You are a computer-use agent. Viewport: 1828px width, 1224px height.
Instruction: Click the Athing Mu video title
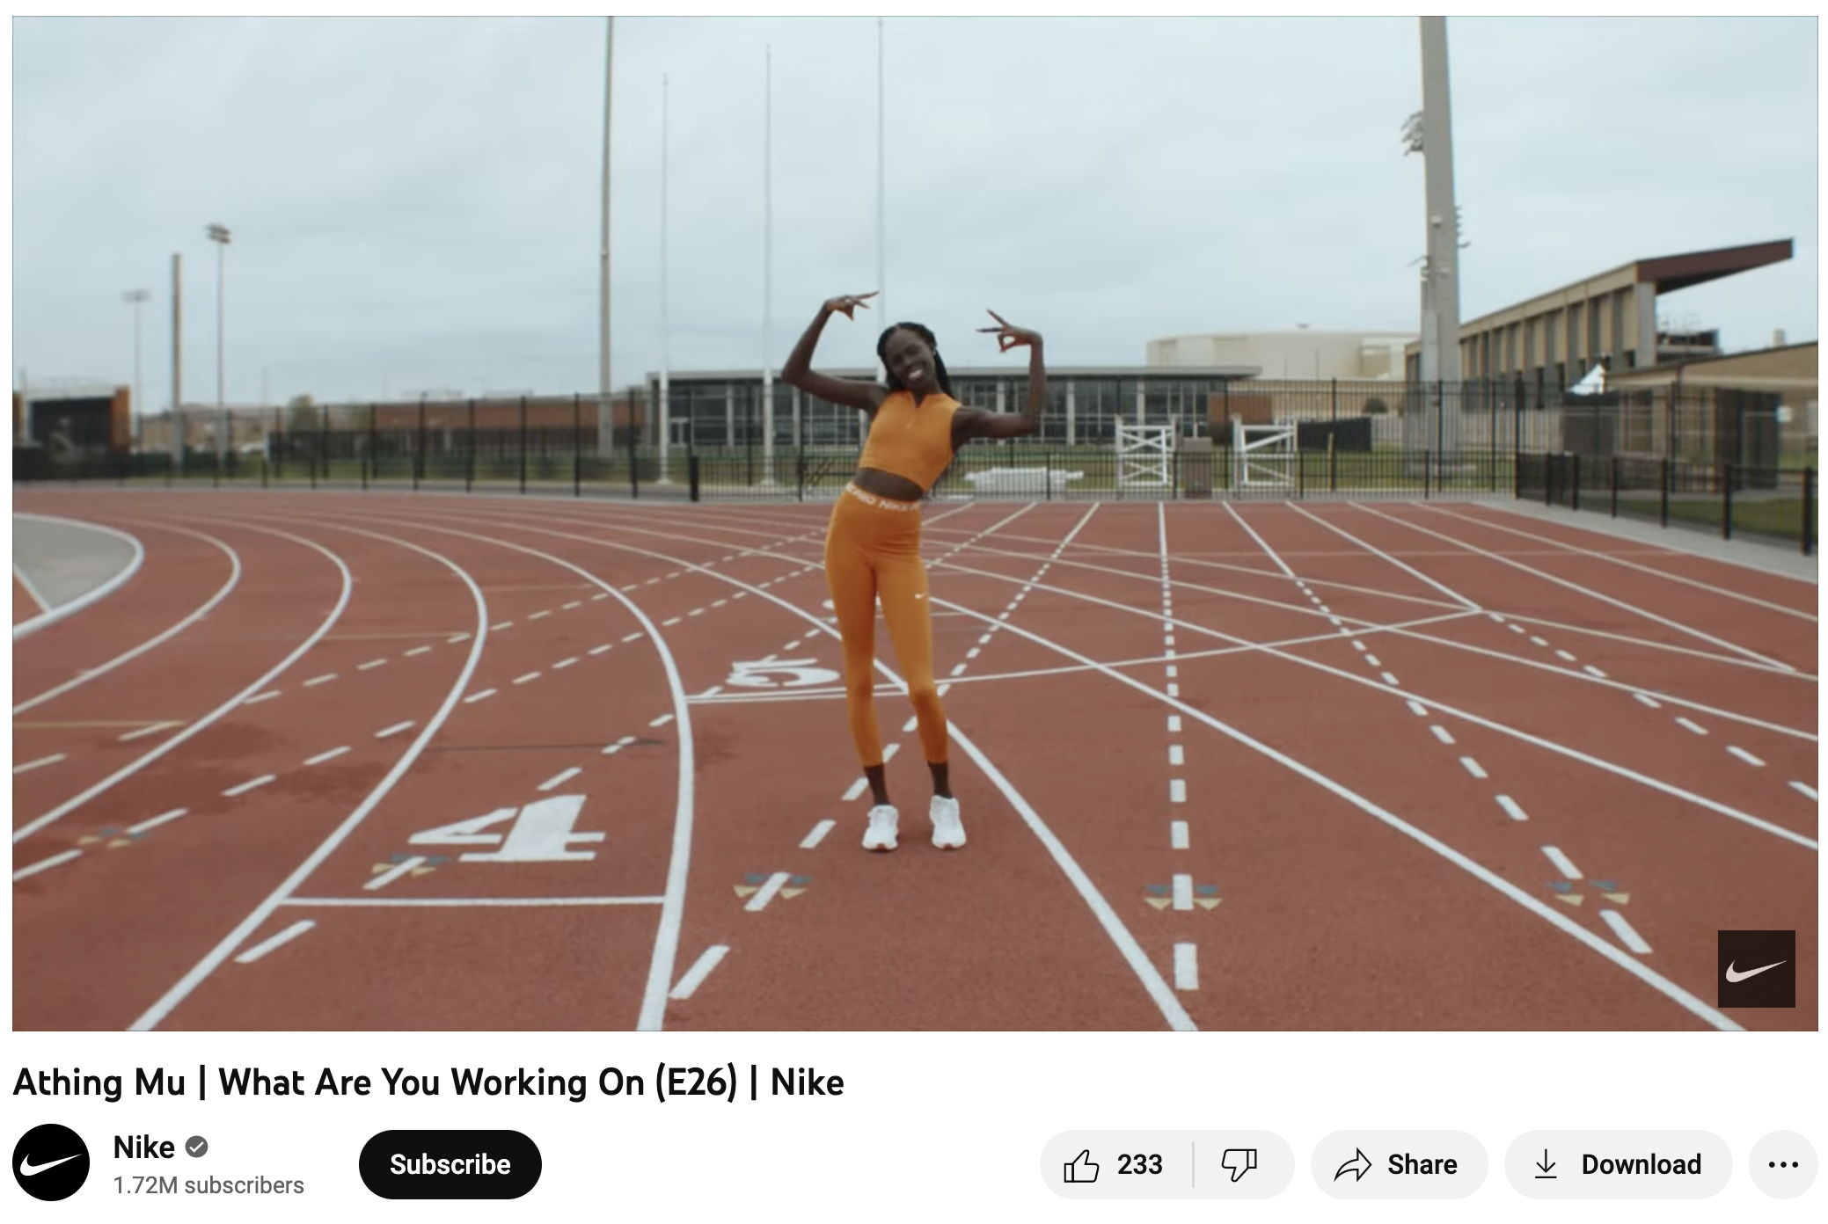click(428, 1082)
